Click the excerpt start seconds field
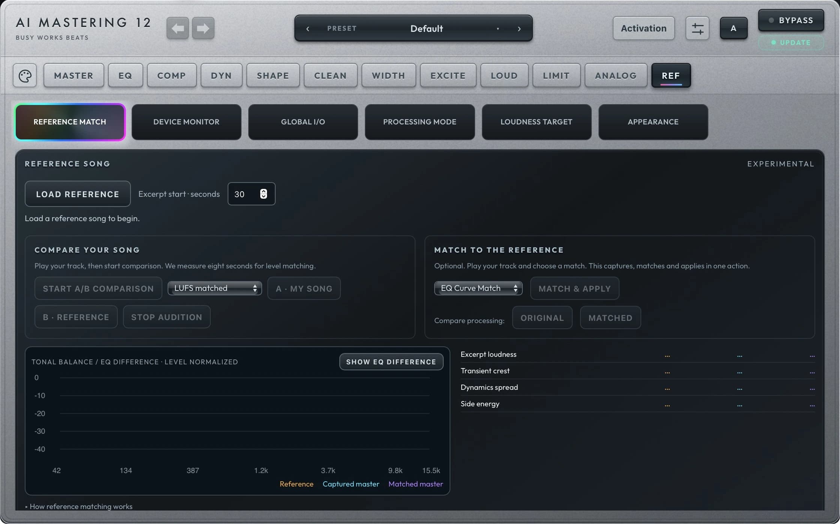 [251, 194]
